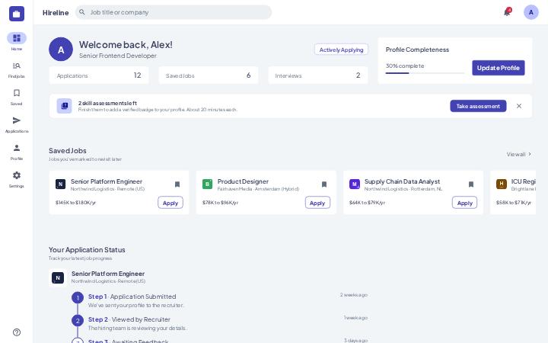548x343 pixels.
Task: Dismiss the skill assessments banner
Action: click(519, 106)
